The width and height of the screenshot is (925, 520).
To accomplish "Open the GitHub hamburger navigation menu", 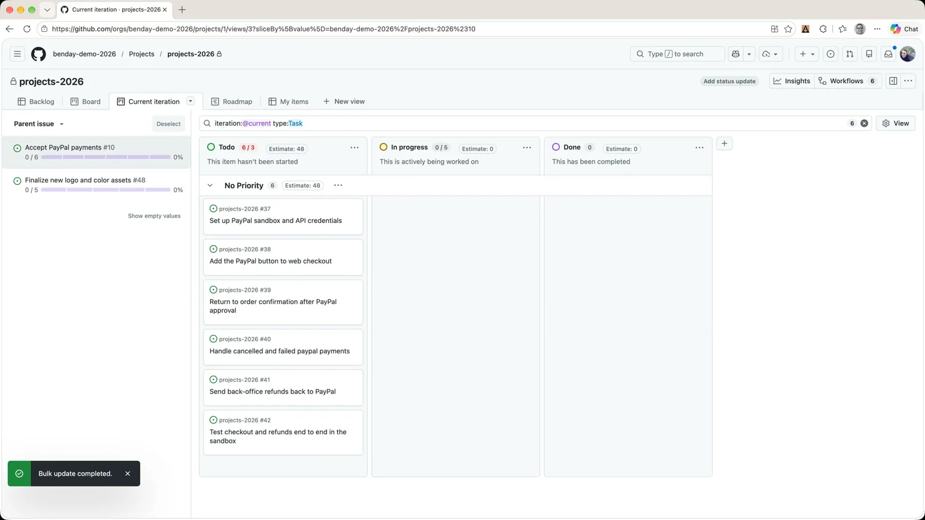I will point(17,54).
